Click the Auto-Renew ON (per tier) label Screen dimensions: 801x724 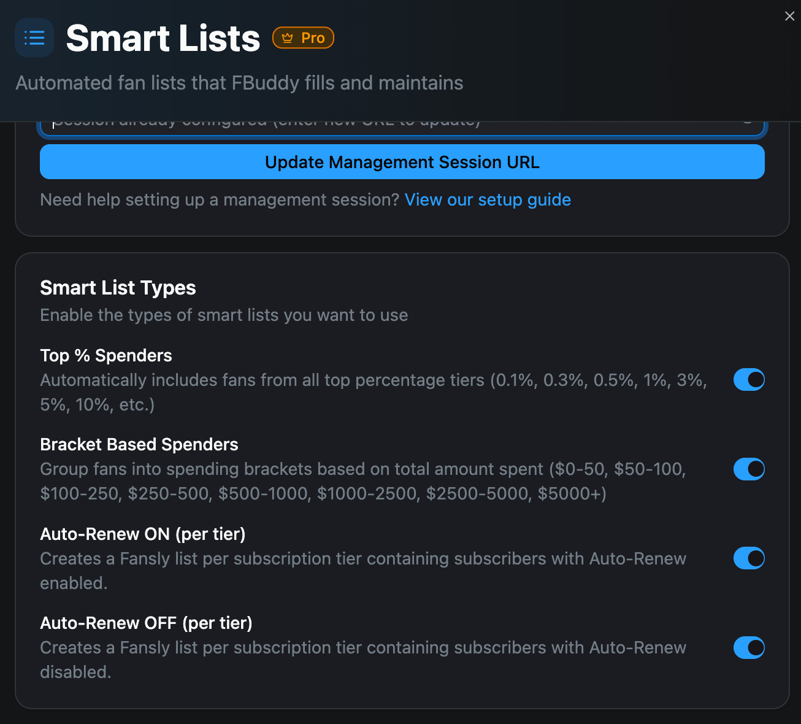click(143, 534)
